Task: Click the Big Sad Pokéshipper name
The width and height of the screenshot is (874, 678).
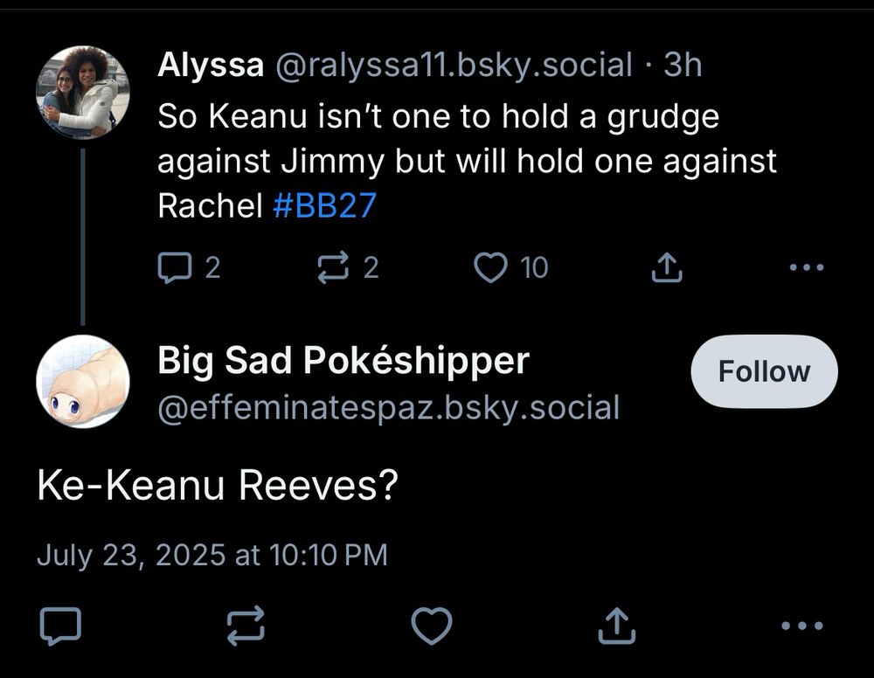Action: 343,361
